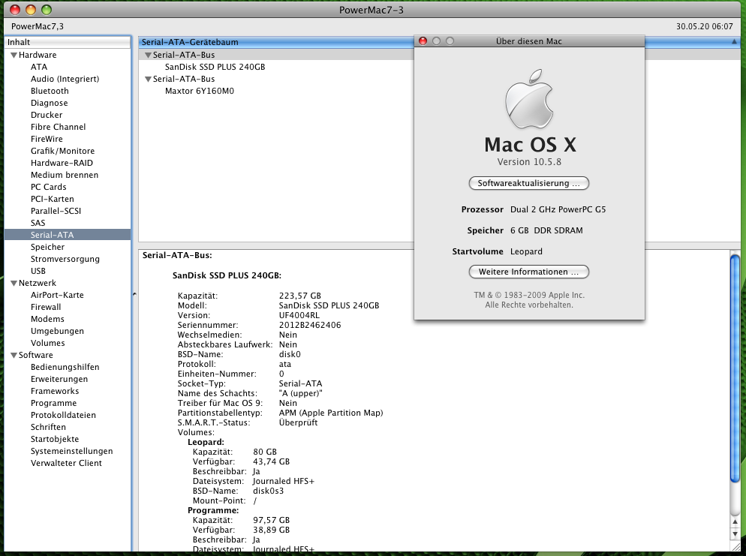The image size is (746, 556).
Task: Collapse the first Serial-ATA-Bus triangle above SanDisk
Action: [148, 56]
